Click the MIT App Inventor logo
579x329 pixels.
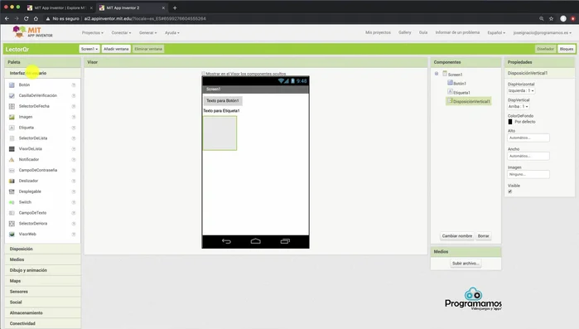click(32, 31)
